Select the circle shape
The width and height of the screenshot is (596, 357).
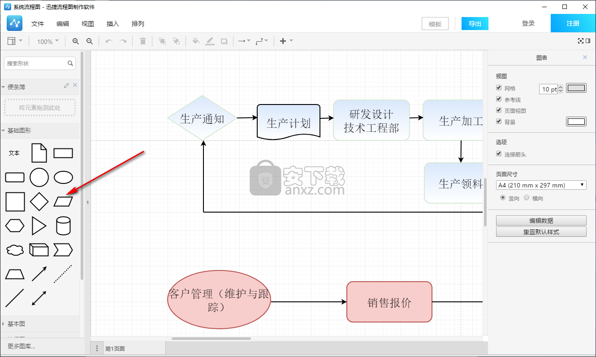[x=39, y=177]
